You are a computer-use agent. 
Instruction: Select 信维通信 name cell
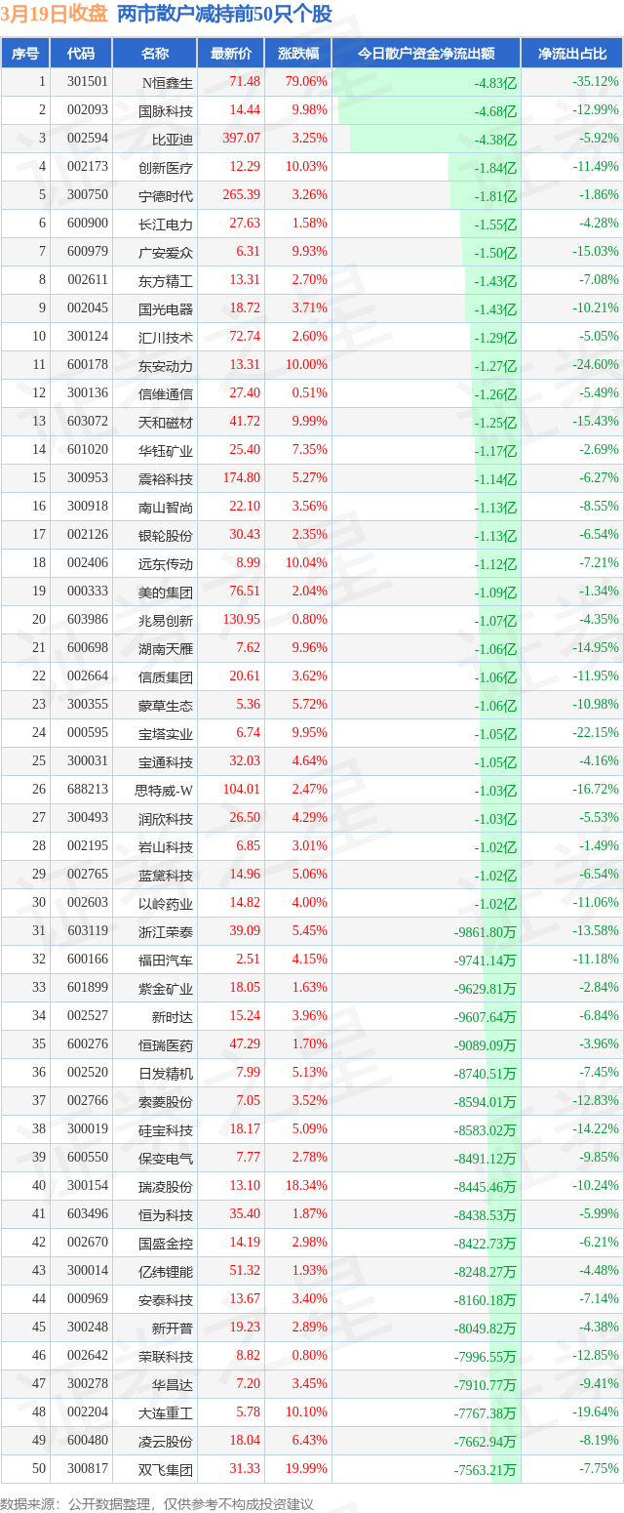click(166, 393)
